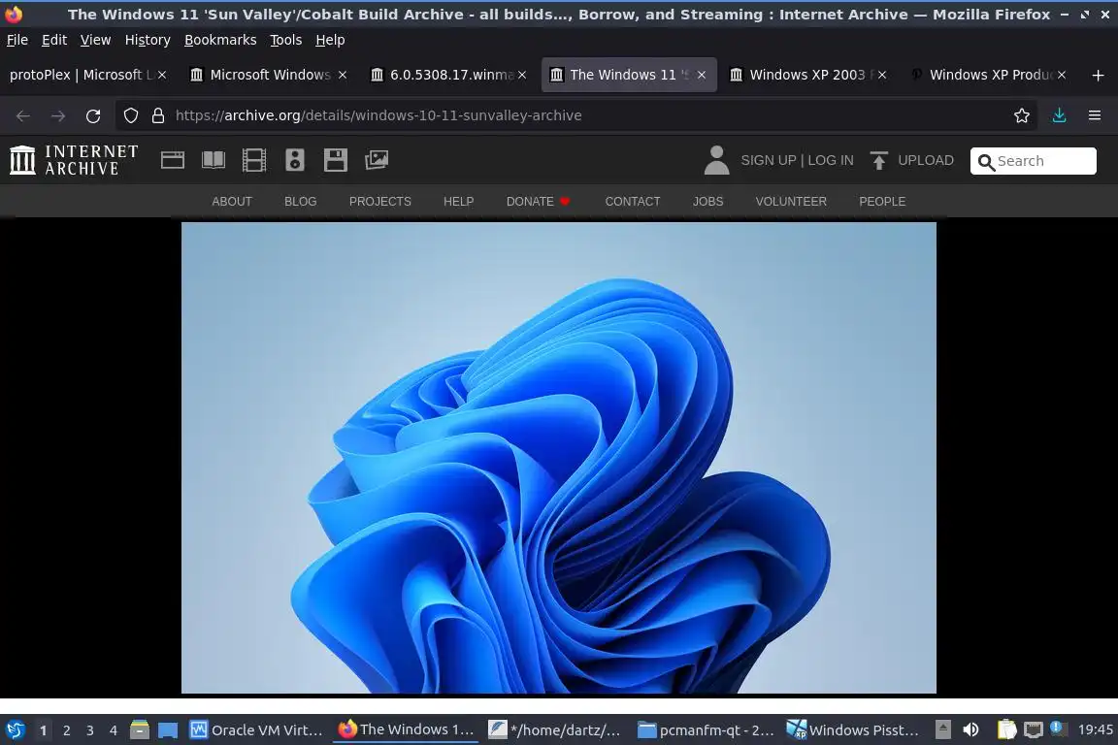Switch to the /home/dartz text editor window
This screenshot has width=1118, height=745.
[x=554, y=729]
